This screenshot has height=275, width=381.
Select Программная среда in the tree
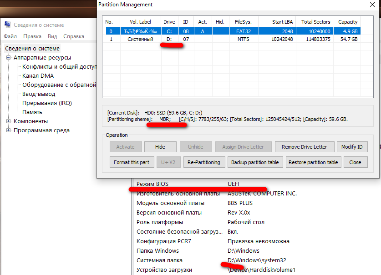(41, 130)
